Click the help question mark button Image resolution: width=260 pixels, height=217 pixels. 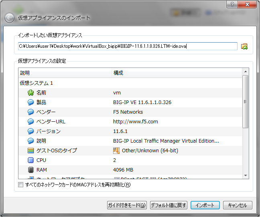232,4
